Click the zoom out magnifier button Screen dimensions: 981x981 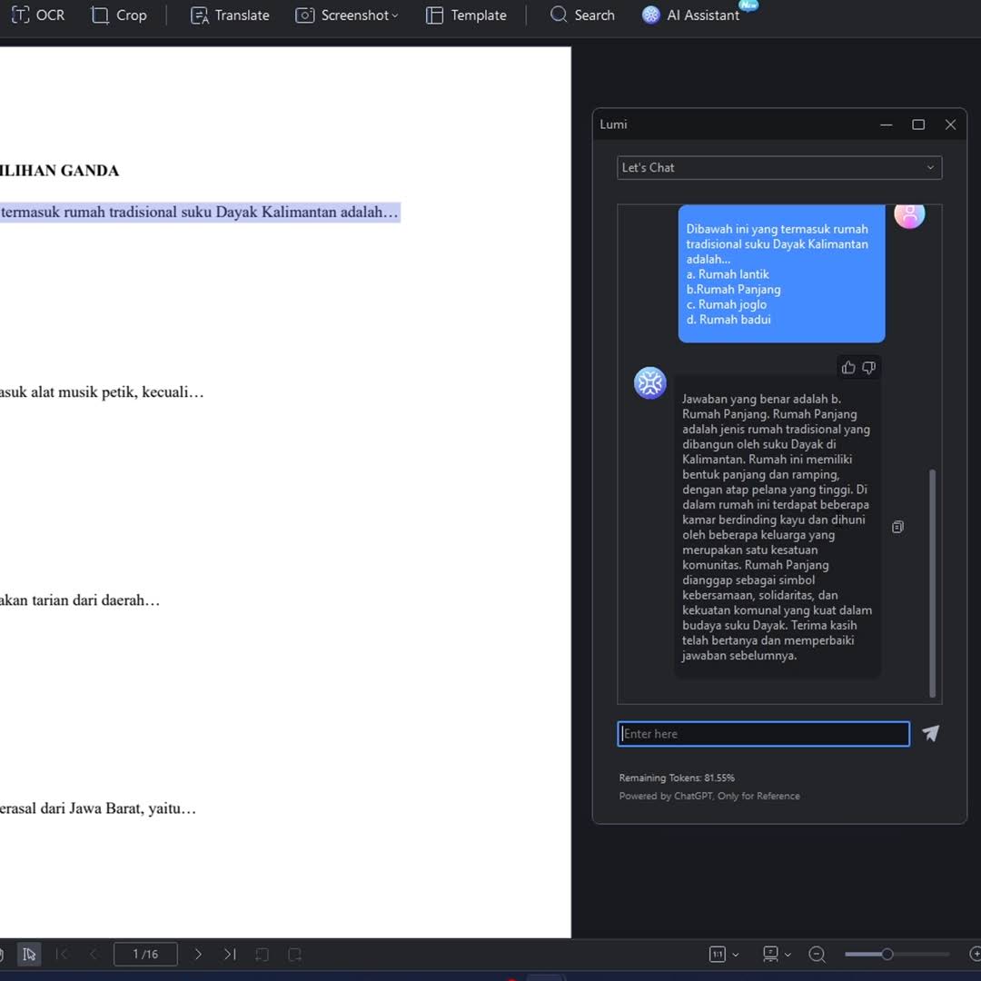click(x=817, y=954)
